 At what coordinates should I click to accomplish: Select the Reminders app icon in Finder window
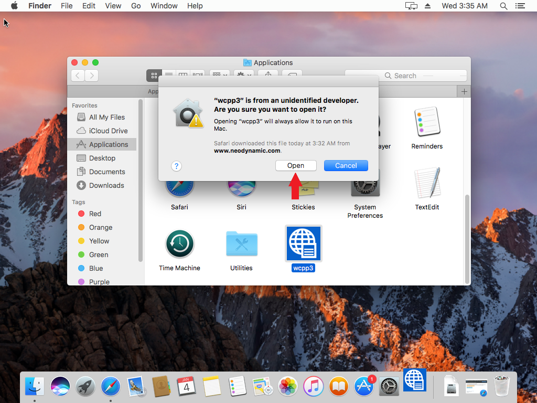tap(427, 122)
